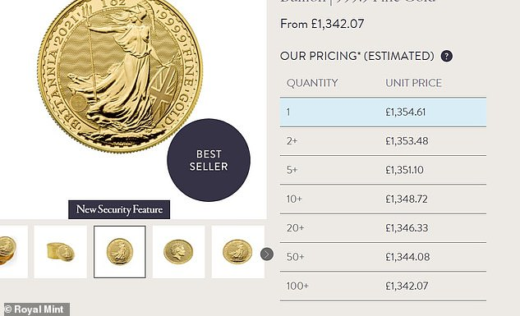The height and width of the screenshot is (316, 520).
Task: Select the 20+ quantity pricing row
Action: pos(383,228)
